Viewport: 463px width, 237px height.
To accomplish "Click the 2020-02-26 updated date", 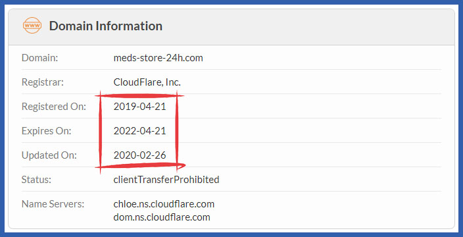I will point(139,155).
